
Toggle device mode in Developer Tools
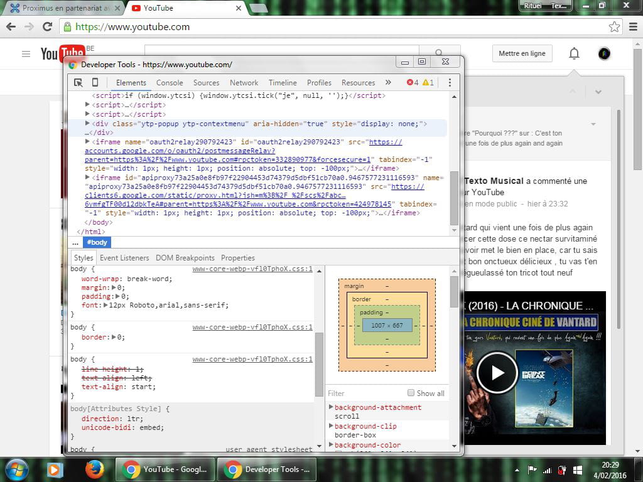[x=95, y=83]
